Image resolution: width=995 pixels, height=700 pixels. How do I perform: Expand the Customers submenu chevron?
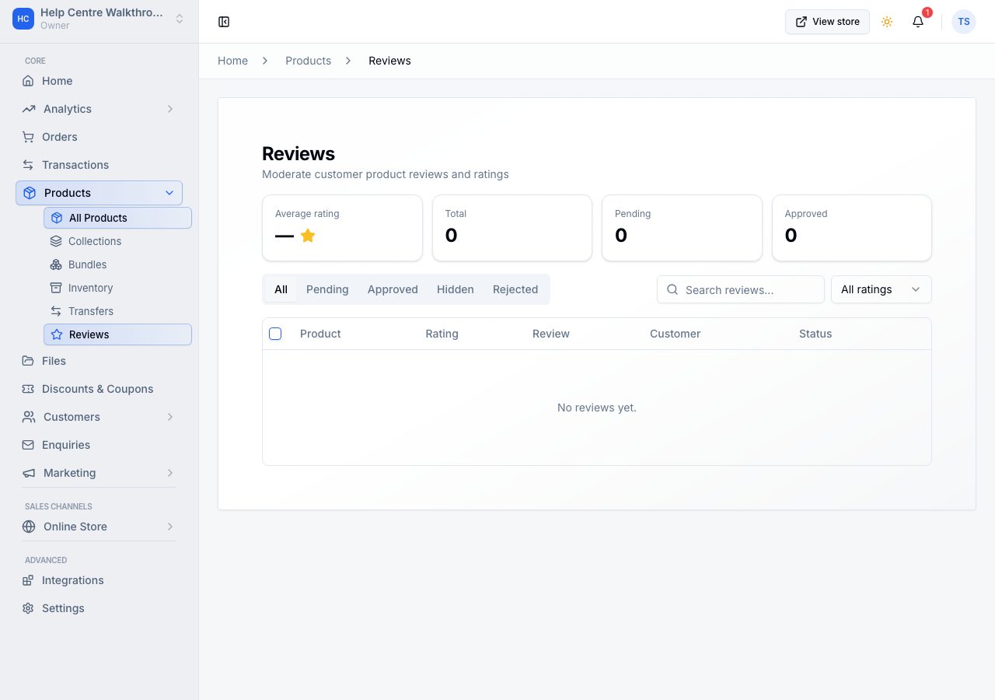tap(170, 417)
